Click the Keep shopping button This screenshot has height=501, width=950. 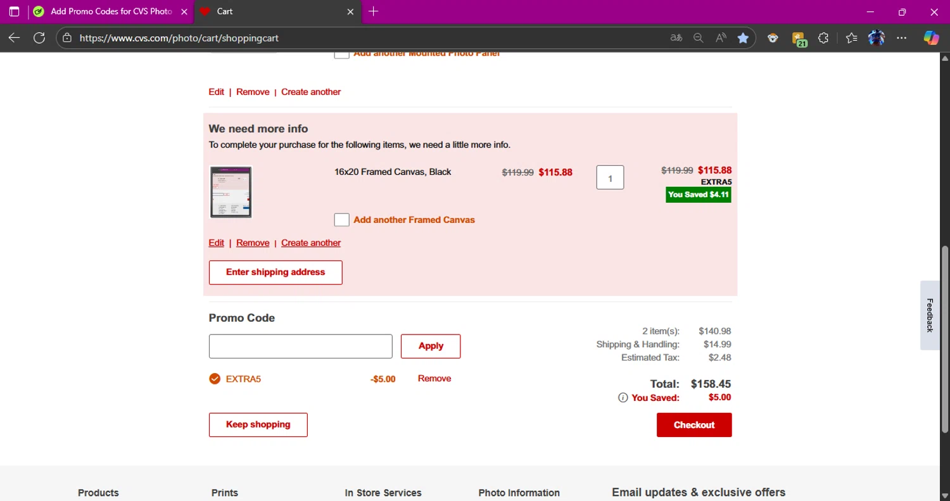click(x=258, y=425)
